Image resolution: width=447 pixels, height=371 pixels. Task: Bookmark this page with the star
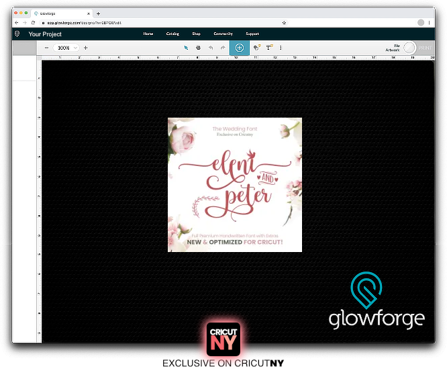[285, 23]
